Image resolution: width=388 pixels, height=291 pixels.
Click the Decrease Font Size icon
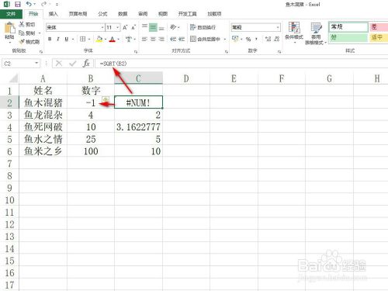point(133,27)
